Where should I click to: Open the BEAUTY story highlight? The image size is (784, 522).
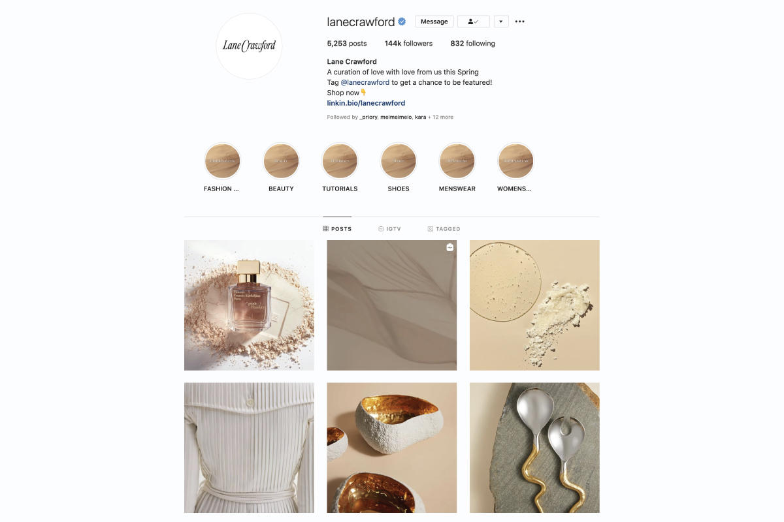click(281, 161)
